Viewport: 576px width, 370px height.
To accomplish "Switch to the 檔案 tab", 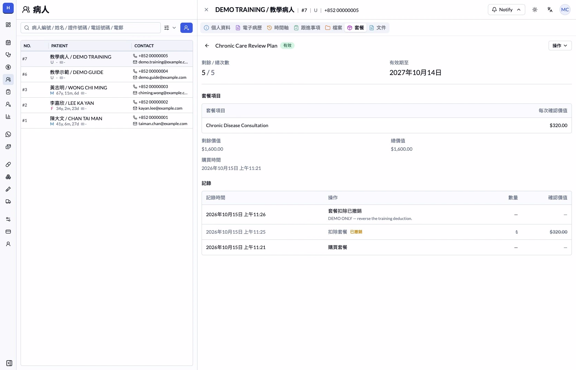I will pos(334,28).
